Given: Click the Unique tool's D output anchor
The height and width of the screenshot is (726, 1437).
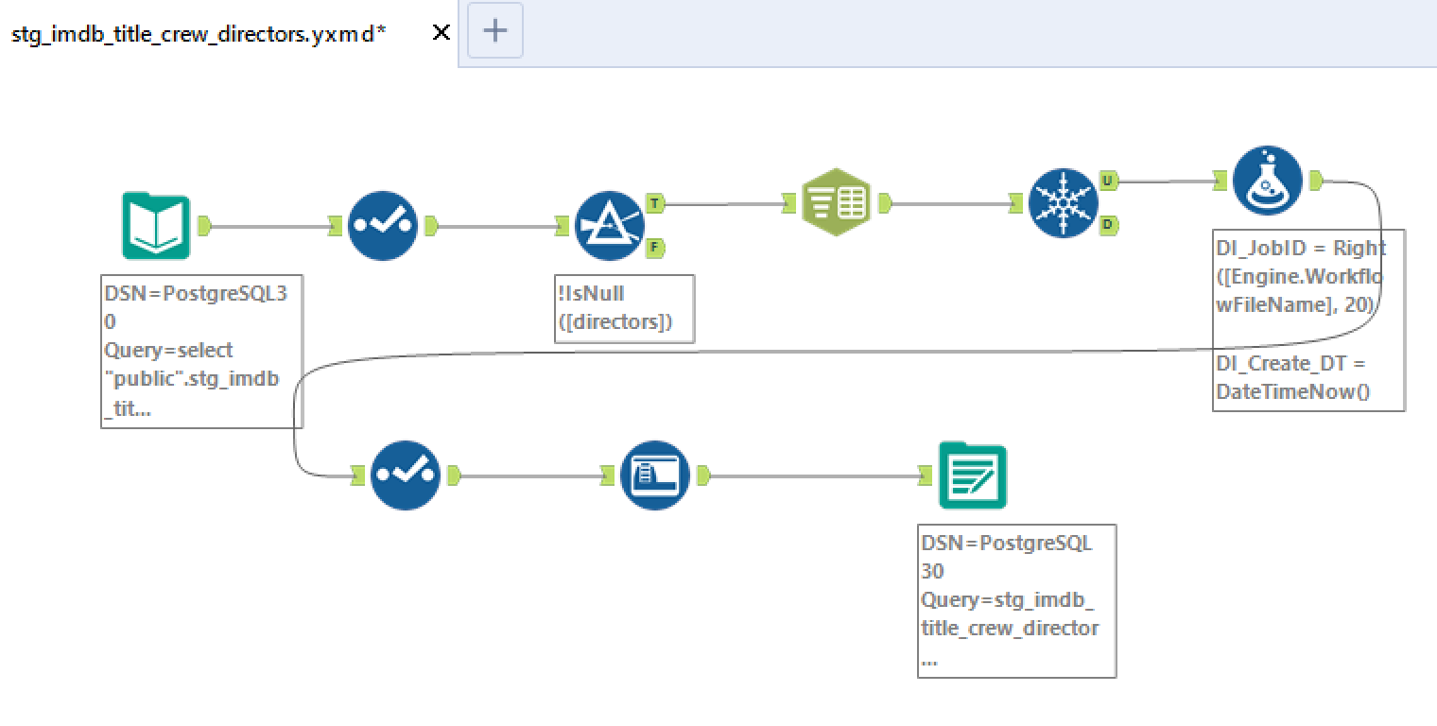Looking at the screenshot, I should point(1108,225).
